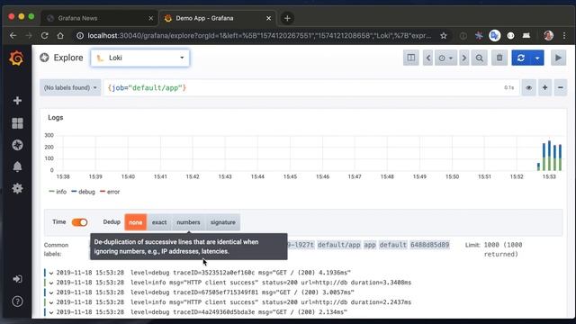Open the No labels found log labels dropdown
The width and height of the screenshot is (576, 324).
(x=70, y=88)
